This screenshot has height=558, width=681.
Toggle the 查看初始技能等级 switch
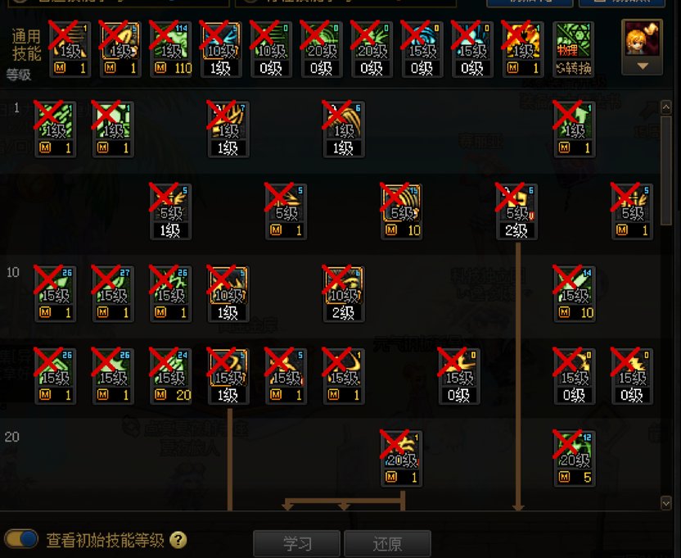point(20,539)
